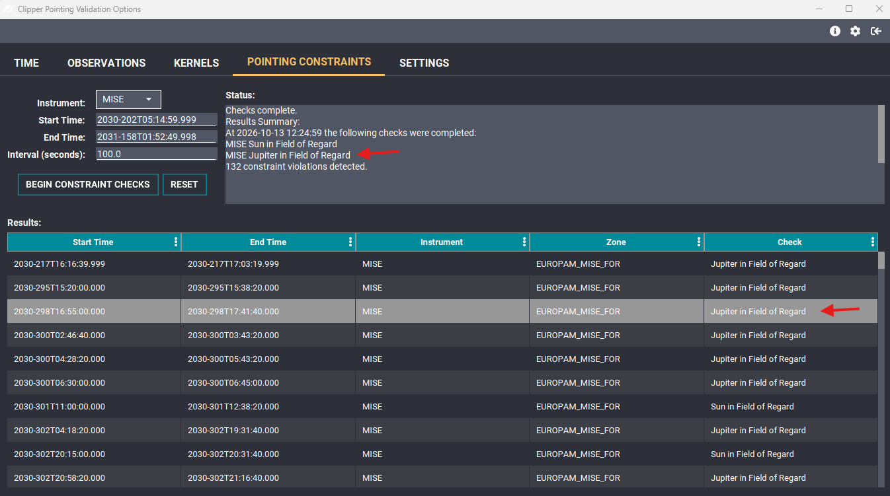Click end time 2030-302T21:16:40.000 cell
Screen dimensions: 890x496
click(268, 478)
